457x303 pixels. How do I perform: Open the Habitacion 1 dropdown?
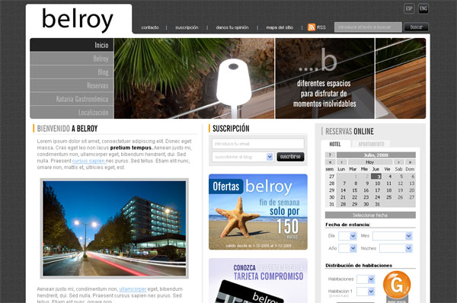(x=366, y=292)
